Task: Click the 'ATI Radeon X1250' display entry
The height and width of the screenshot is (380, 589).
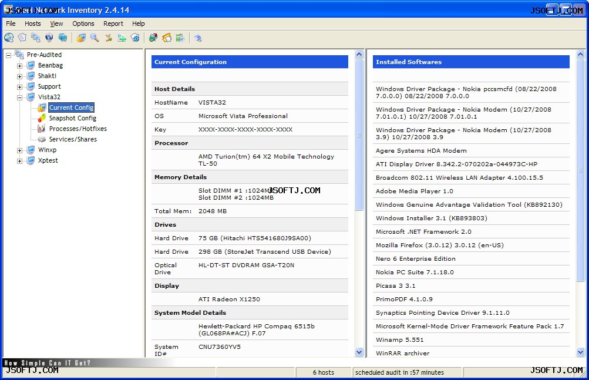Action: [229, 299]
